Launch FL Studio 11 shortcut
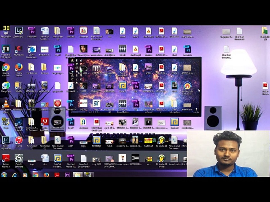270x202 pixels. 161,141
